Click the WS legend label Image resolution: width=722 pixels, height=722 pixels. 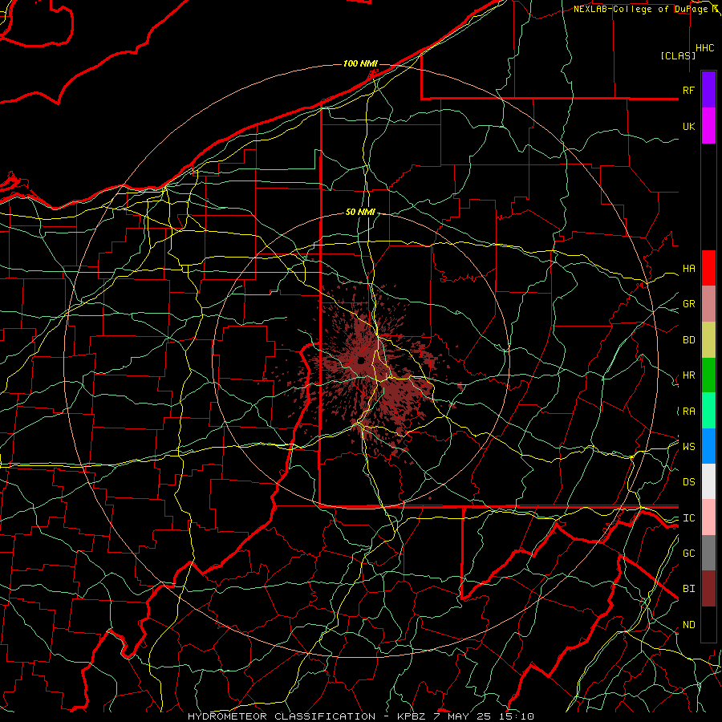point(688,446)
